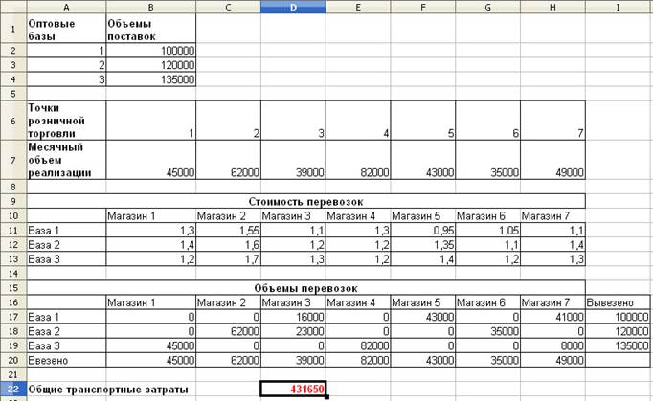Select column header F

(x=423, y=7)
